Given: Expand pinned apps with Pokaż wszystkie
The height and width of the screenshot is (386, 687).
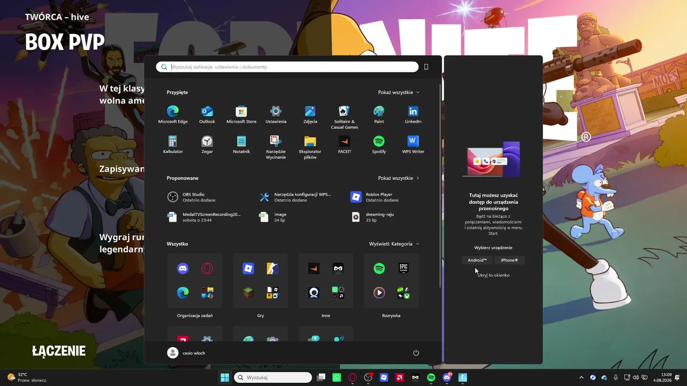Looking at the screenshot, I should click(x=399, y=92).
